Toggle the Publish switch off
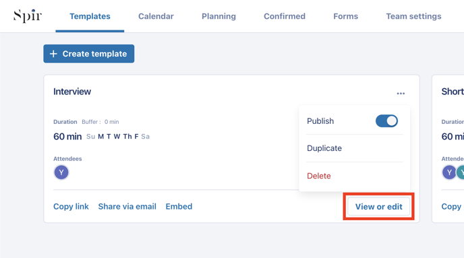 [386, 121]
